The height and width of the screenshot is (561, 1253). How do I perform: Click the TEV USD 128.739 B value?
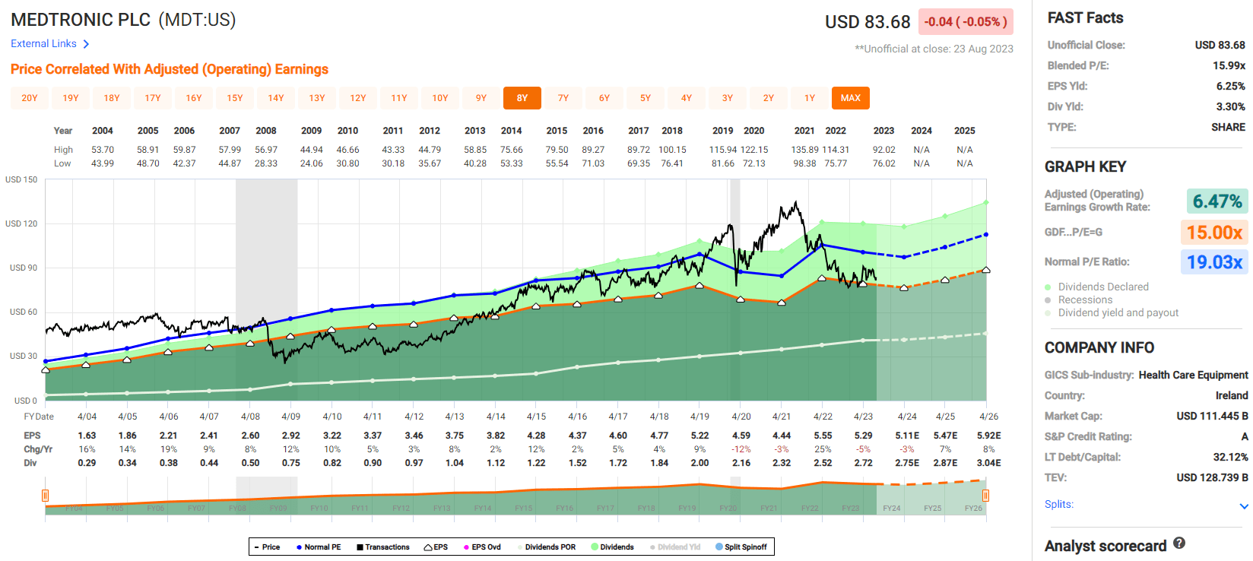tap(1212, 477)
